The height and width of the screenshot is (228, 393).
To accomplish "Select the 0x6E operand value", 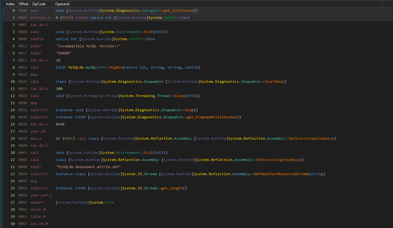I will click(60, 124).
